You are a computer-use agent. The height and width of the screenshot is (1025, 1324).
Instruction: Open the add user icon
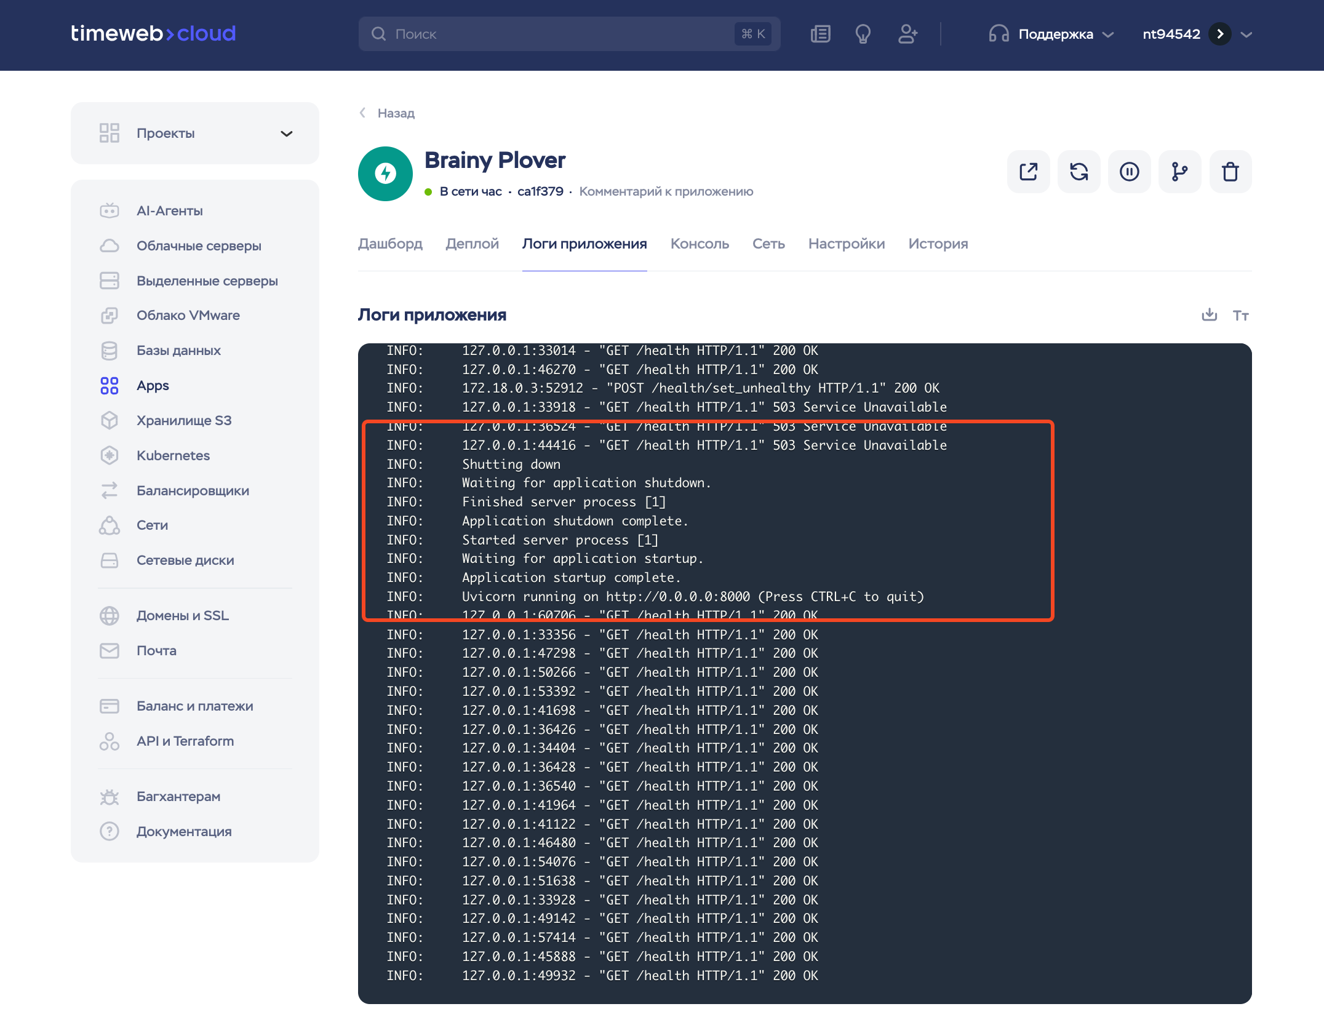[x=907, y=34]
